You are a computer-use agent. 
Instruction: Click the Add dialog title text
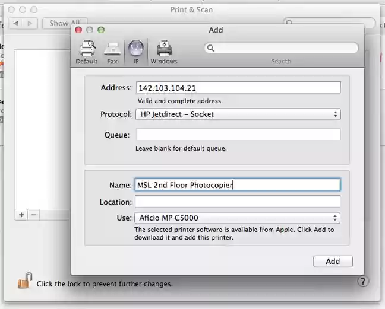(x=216, y=30)
